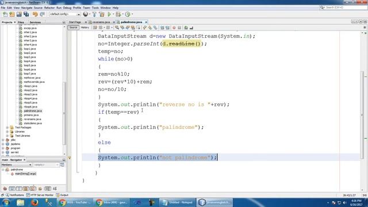Open Untitled Notepad from the taskbar

[177, 202]
